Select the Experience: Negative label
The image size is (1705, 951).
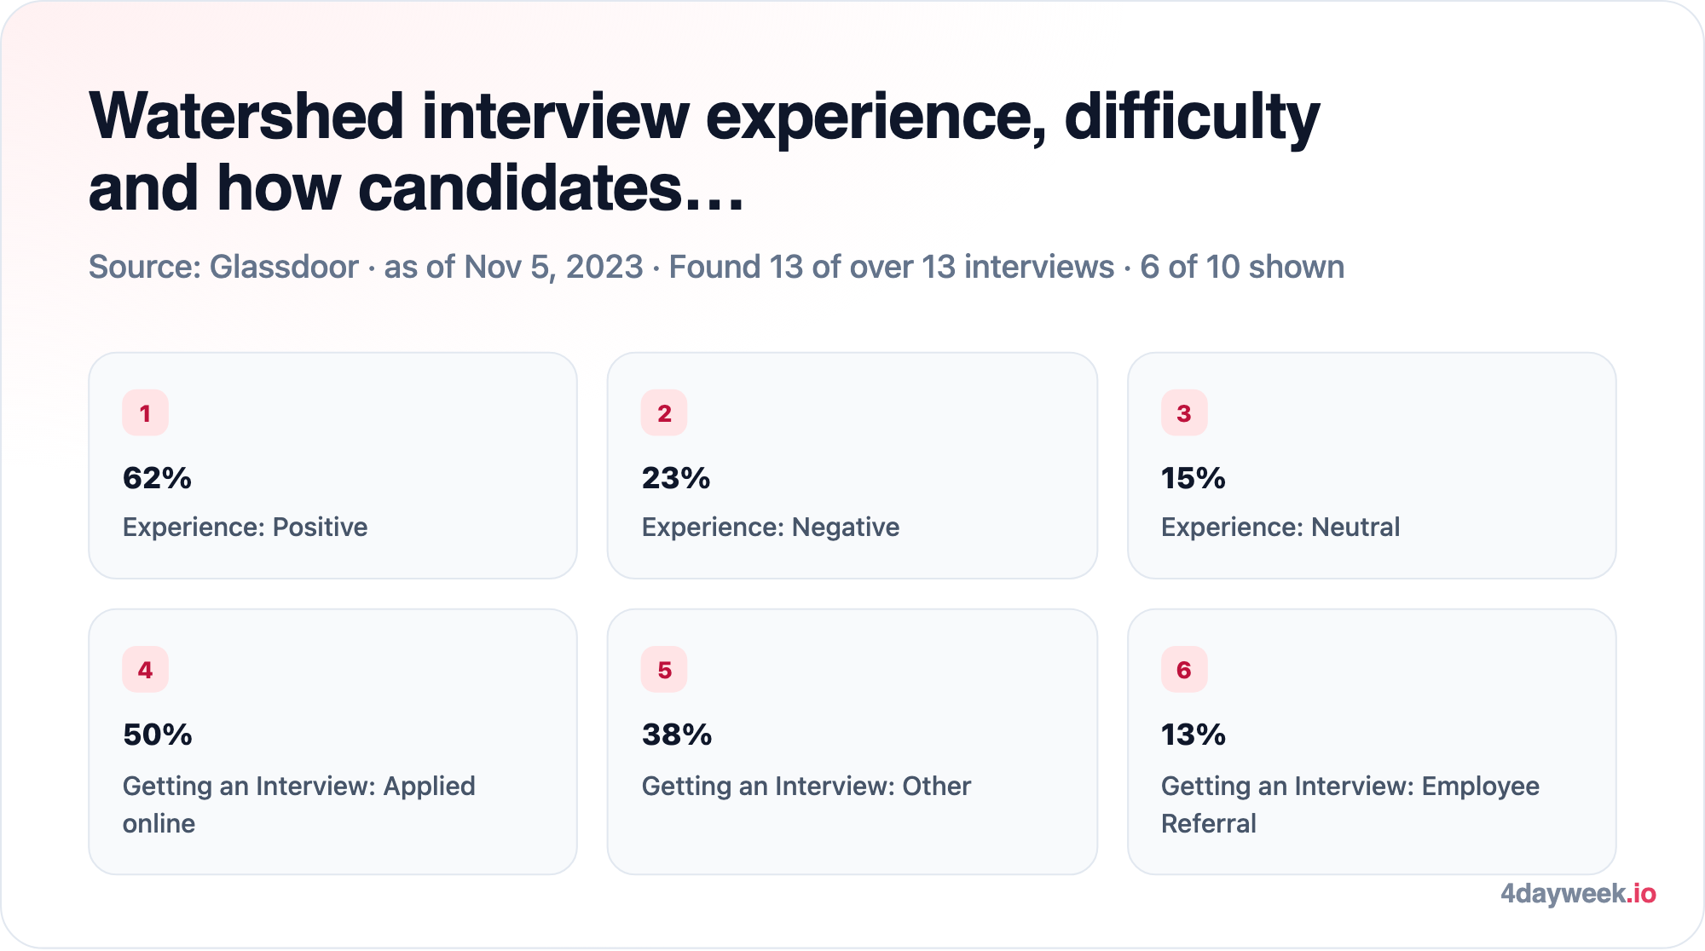coord(771,527)
